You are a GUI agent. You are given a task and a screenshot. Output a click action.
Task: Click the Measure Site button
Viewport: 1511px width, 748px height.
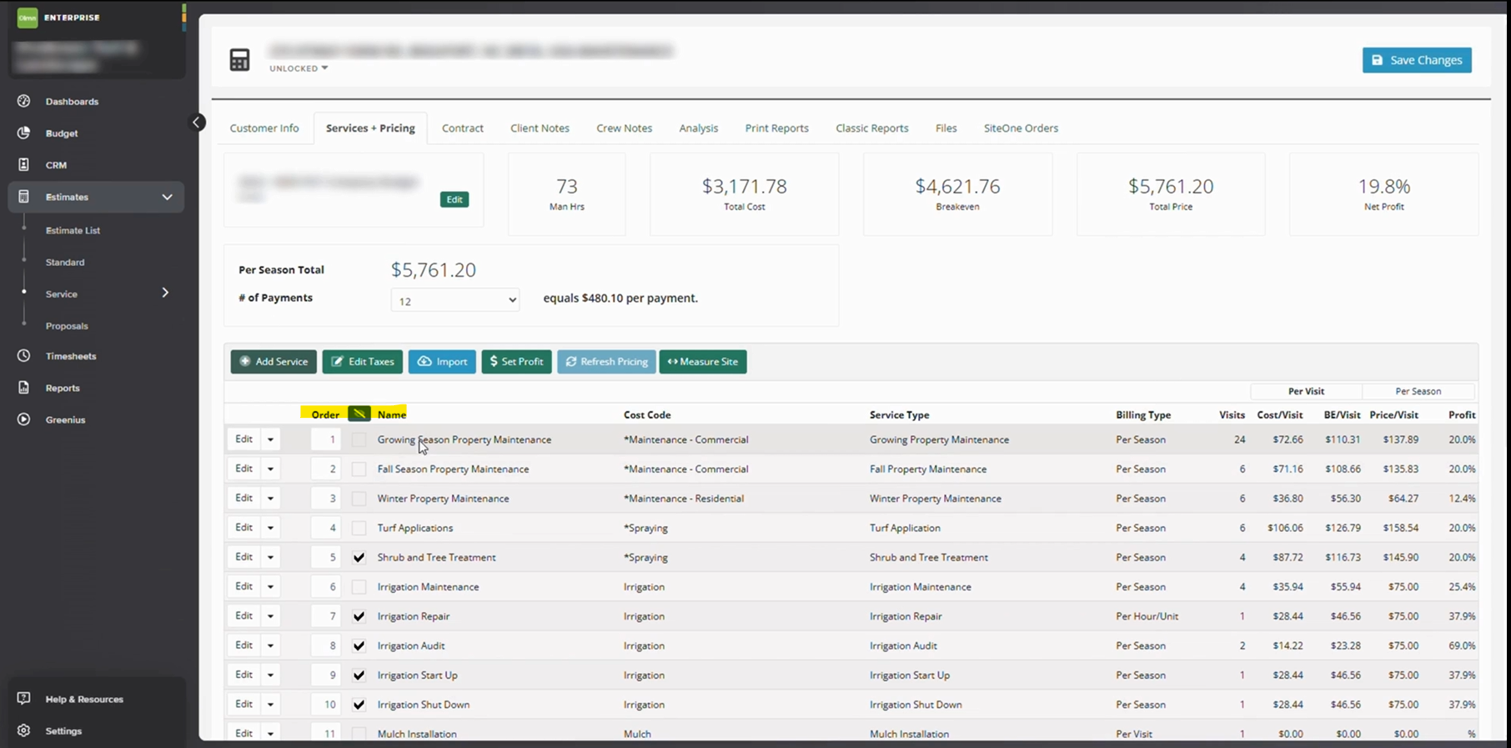[703, 361]
